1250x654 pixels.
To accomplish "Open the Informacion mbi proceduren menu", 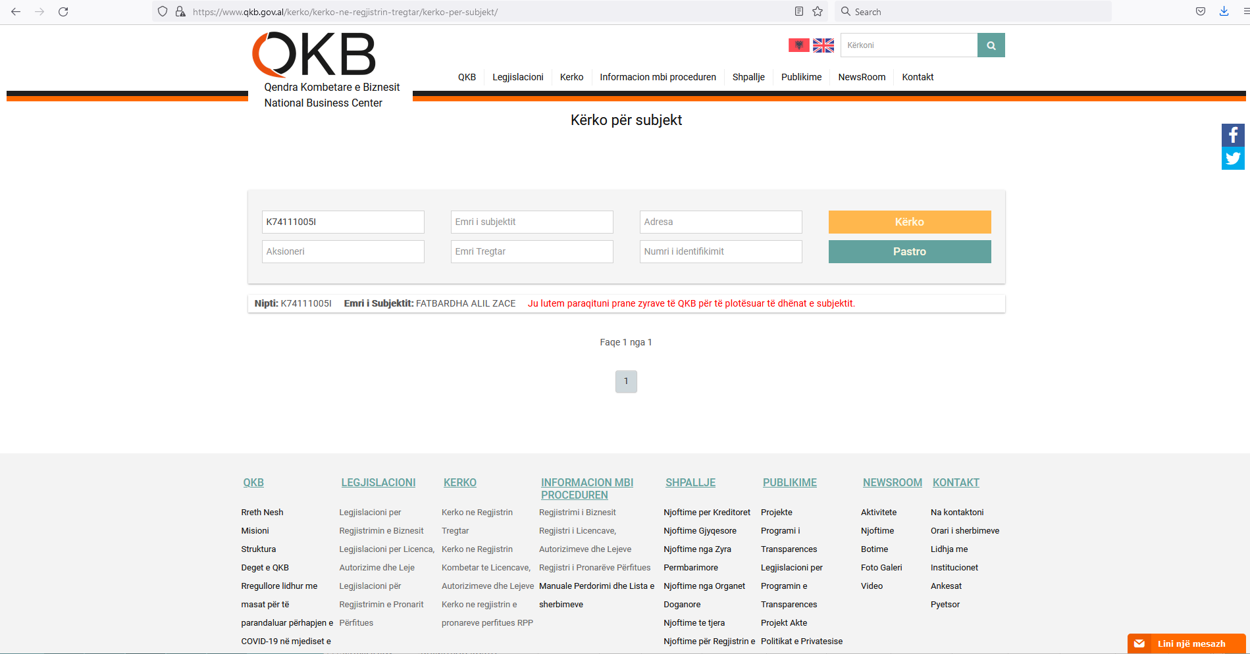I will coord(657,77).
